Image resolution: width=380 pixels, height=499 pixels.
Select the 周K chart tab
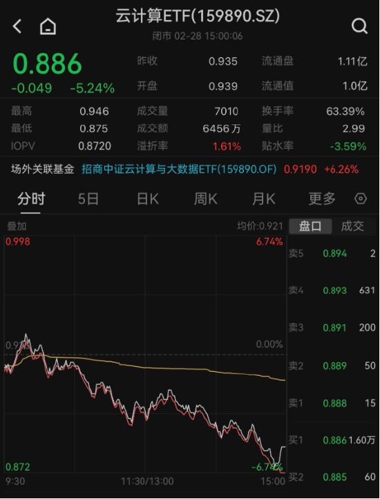pos(206,199)
